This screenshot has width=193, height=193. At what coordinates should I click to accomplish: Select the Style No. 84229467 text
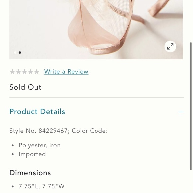click(x=39, y=131)
